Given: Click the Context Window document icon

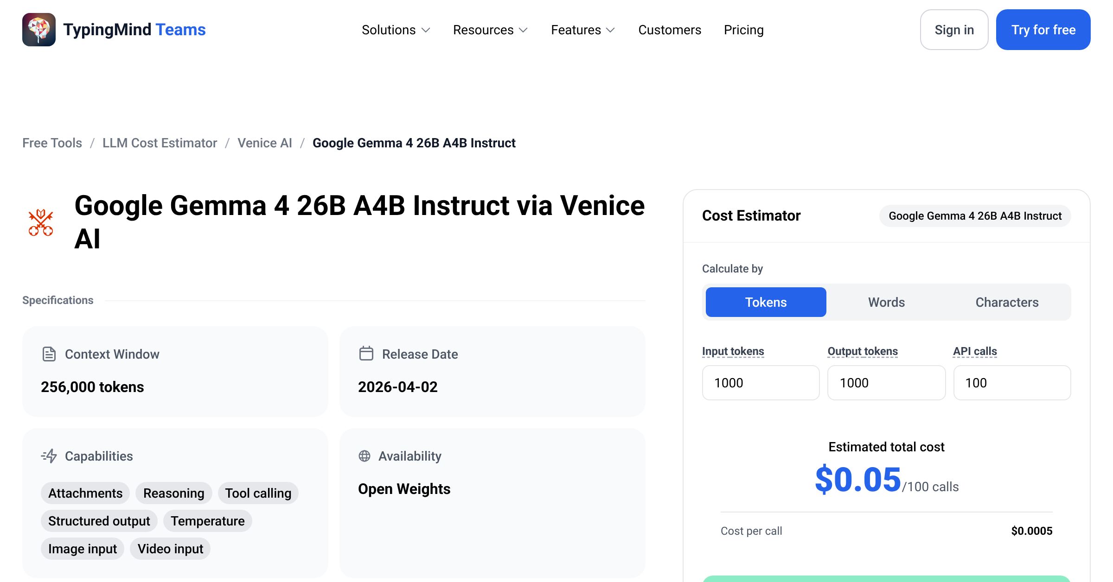Looking at the screenshot, I should pos(49,354).
